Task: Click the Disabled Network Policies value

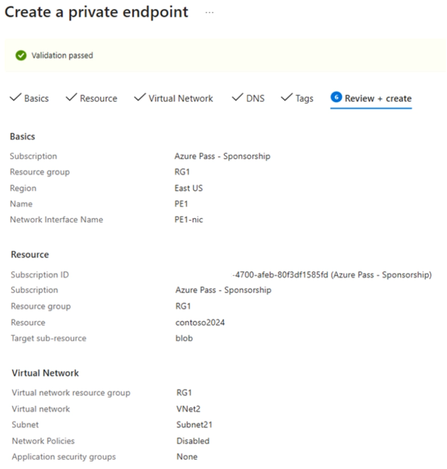Action: point(193,441)
